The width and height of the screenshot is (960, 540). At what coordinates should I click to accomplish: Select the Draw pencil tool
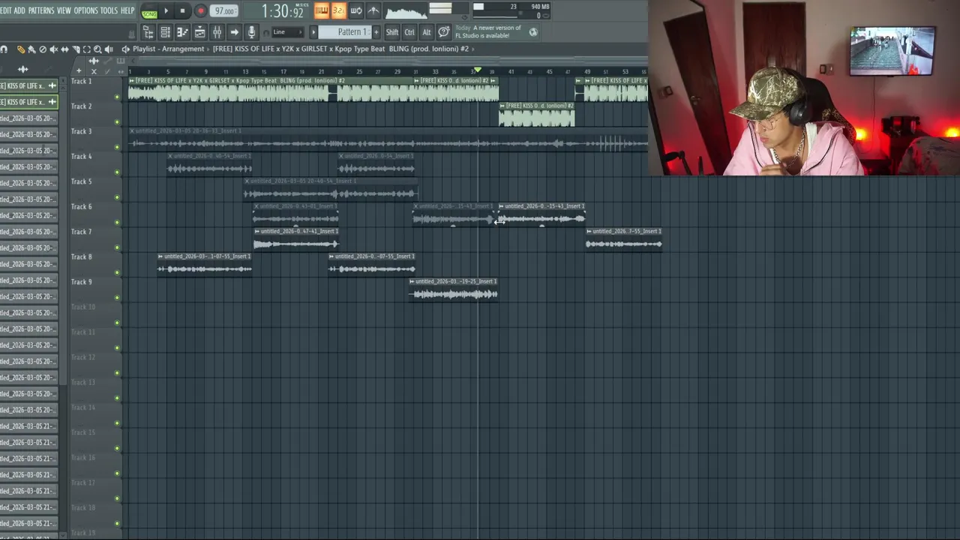click(21, 49)
